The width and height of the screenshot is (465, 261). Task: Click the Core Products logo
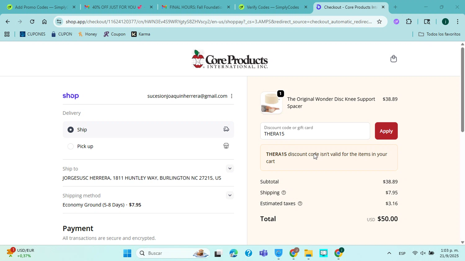230,59
